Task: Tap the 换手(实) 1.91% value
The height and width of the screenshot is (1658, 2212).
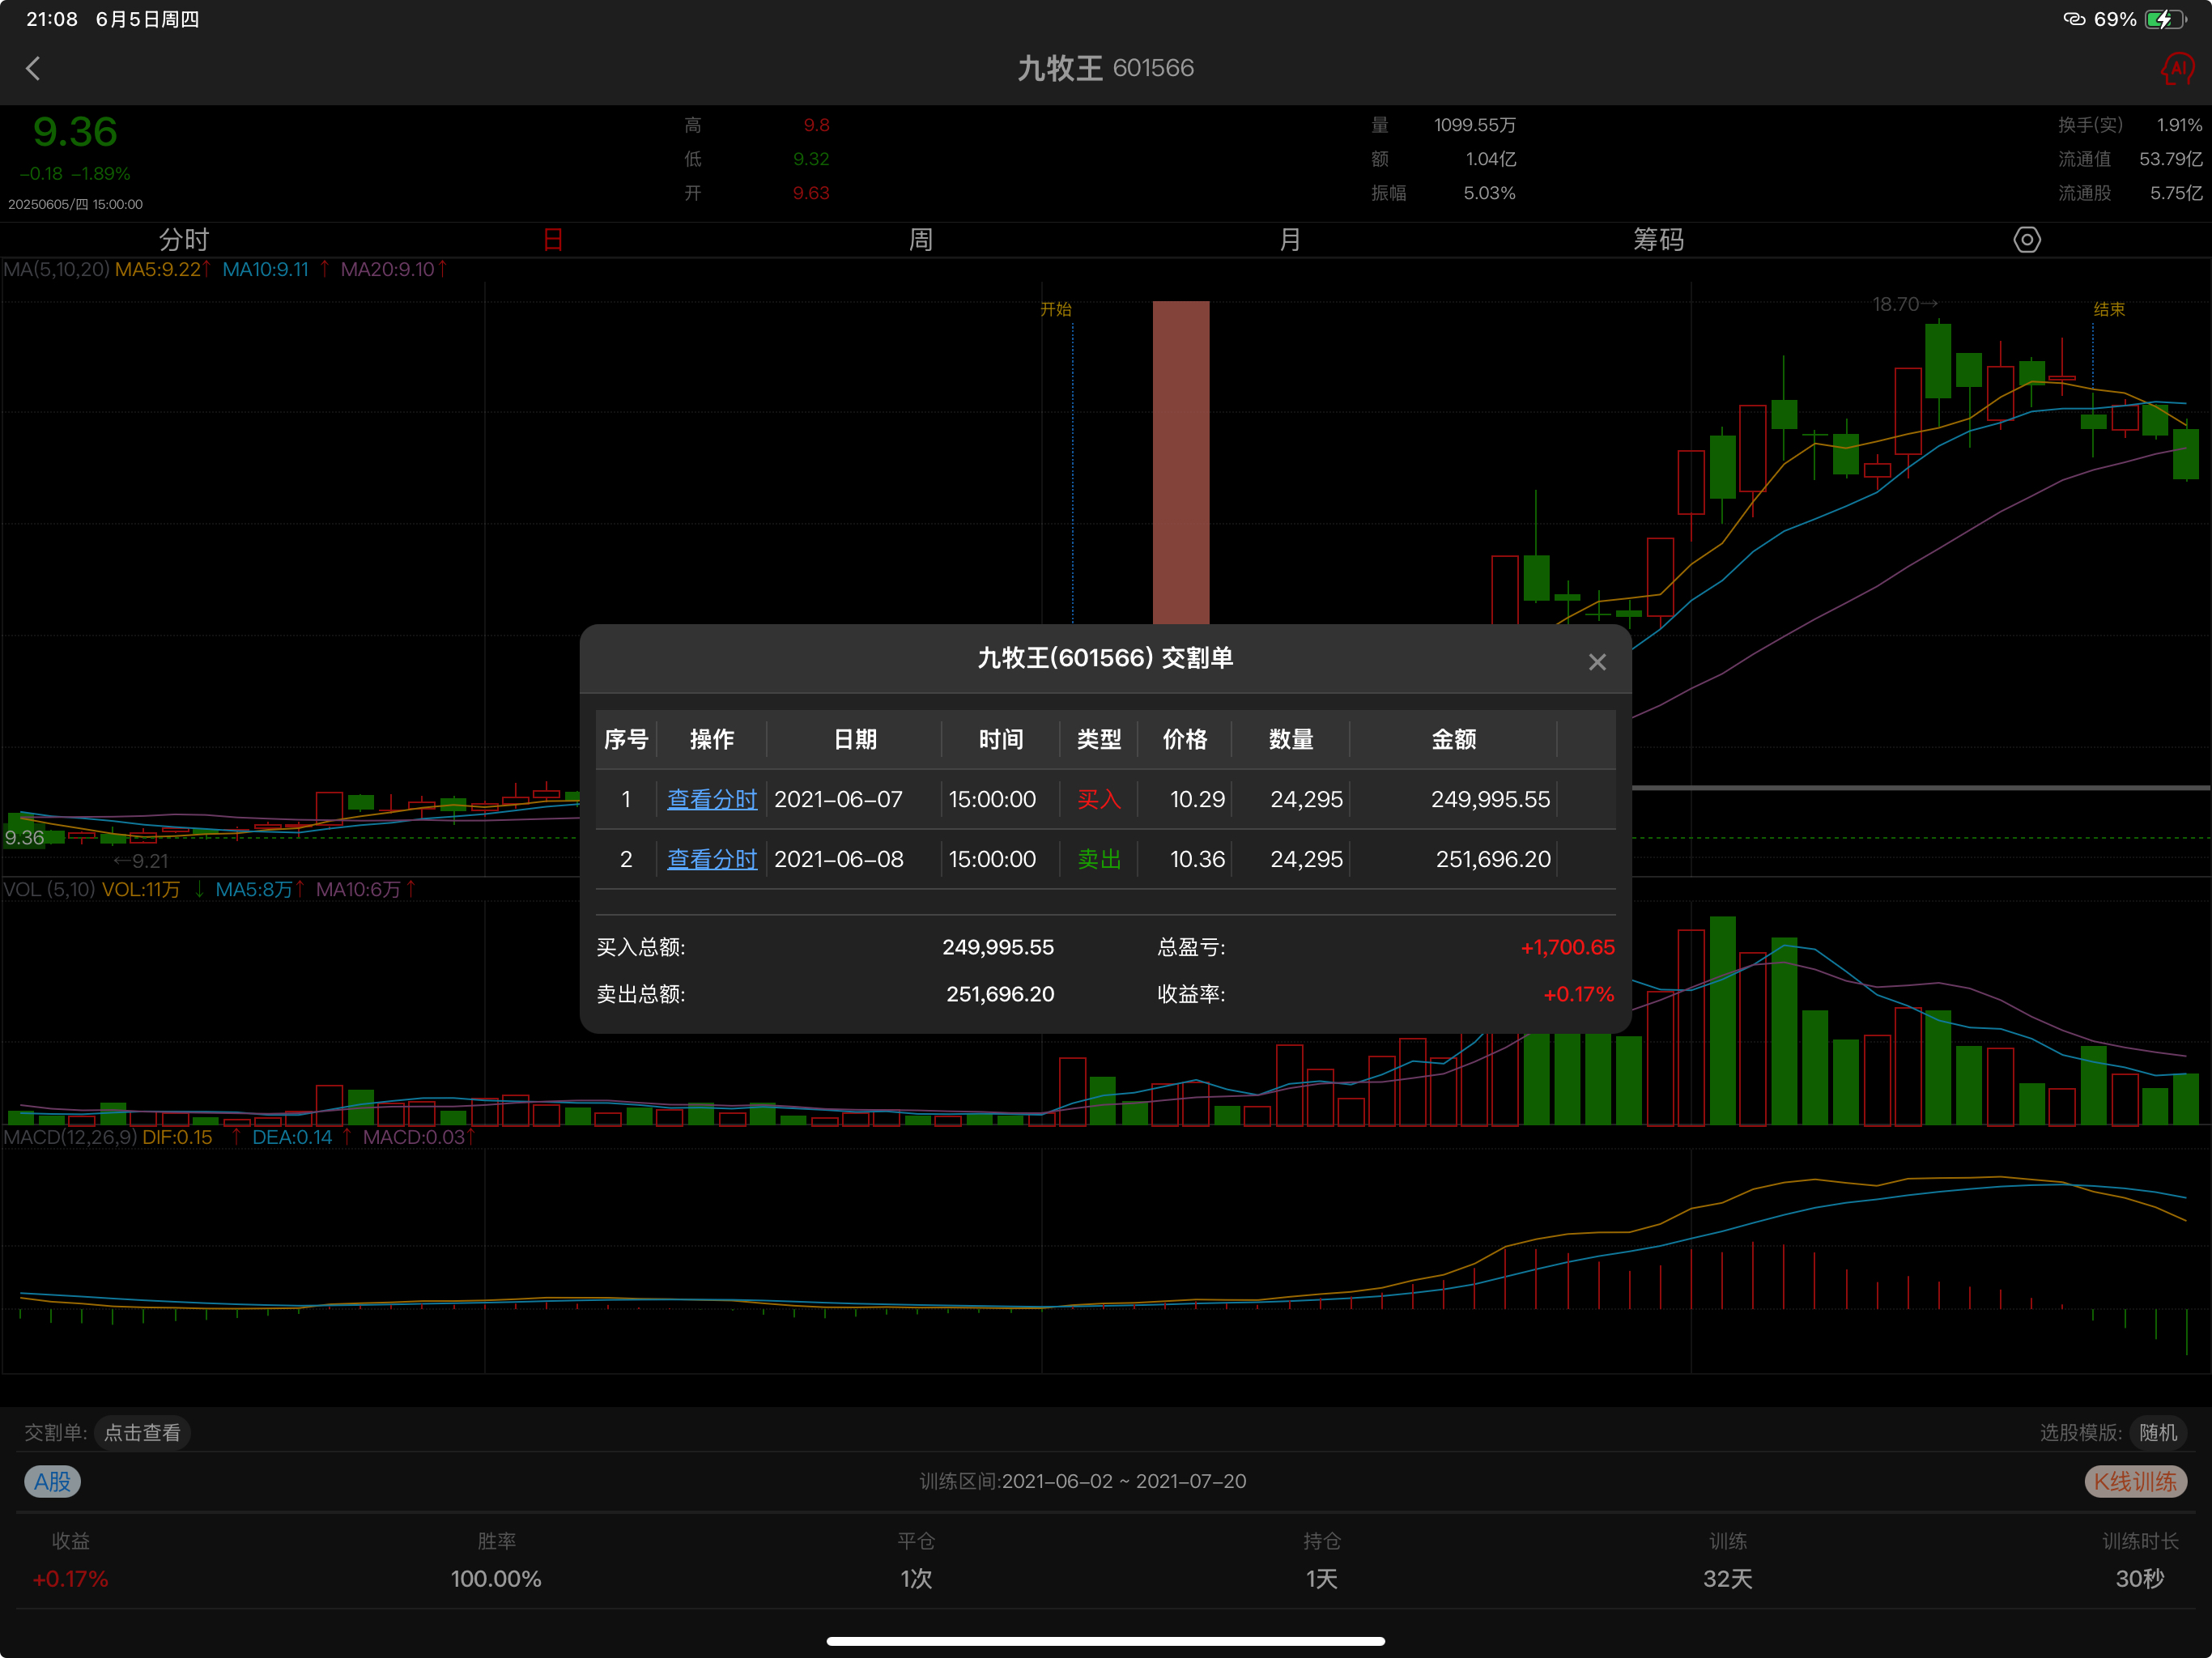Action: (2179, 125)
